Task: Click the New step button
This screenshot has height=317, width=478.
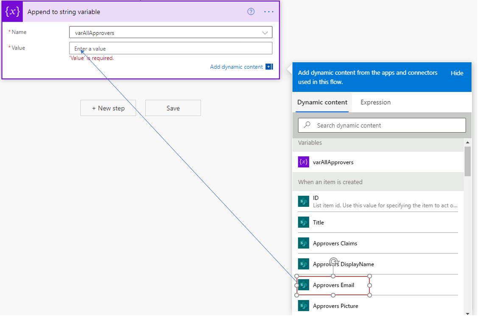Action: point(108,108)
